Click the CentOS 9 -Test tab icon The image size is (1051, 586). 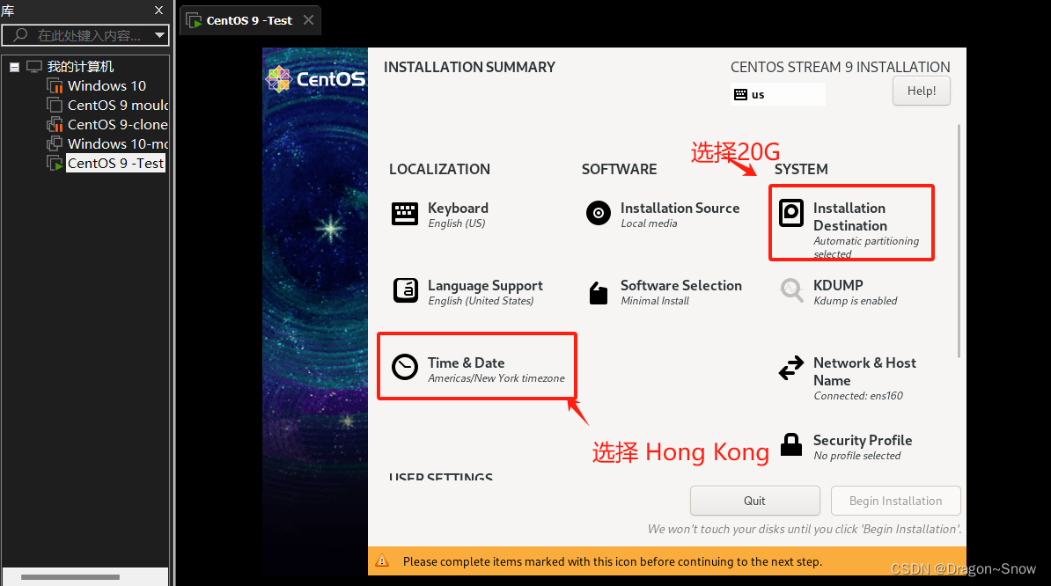(x=194, y=21)
